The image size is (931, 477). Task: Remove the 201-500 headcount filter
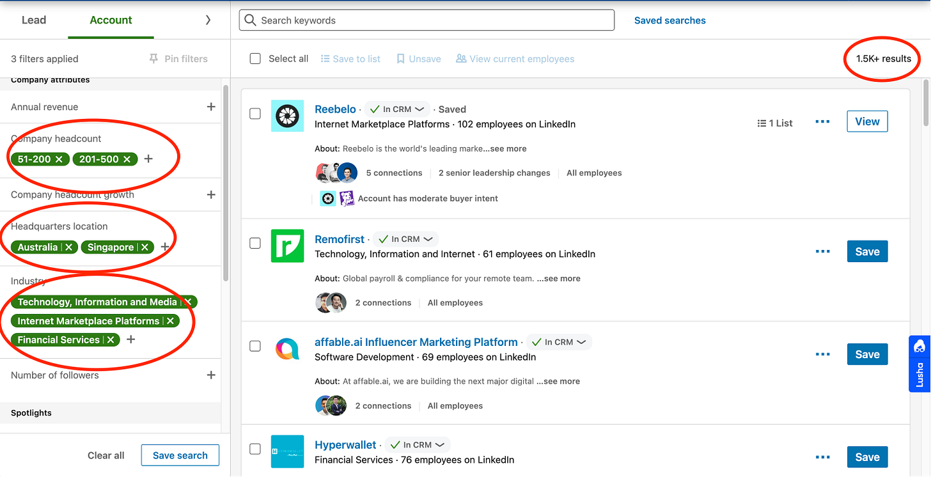127,159
